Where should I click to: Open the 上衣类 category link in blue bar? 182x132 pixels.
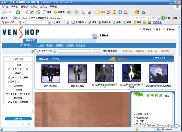tap(41, 46)
